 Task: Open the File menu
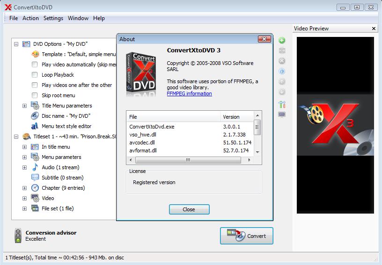[x=14, y=18]
